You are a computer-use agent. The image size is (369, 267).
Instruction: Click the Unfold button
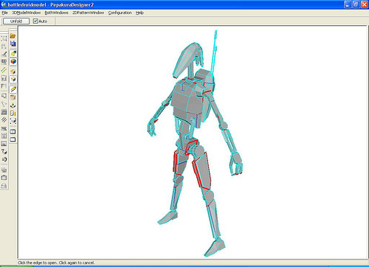[16, 21]
